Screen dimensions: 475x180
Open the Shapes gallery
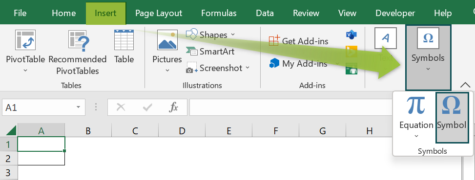[210, 35]
